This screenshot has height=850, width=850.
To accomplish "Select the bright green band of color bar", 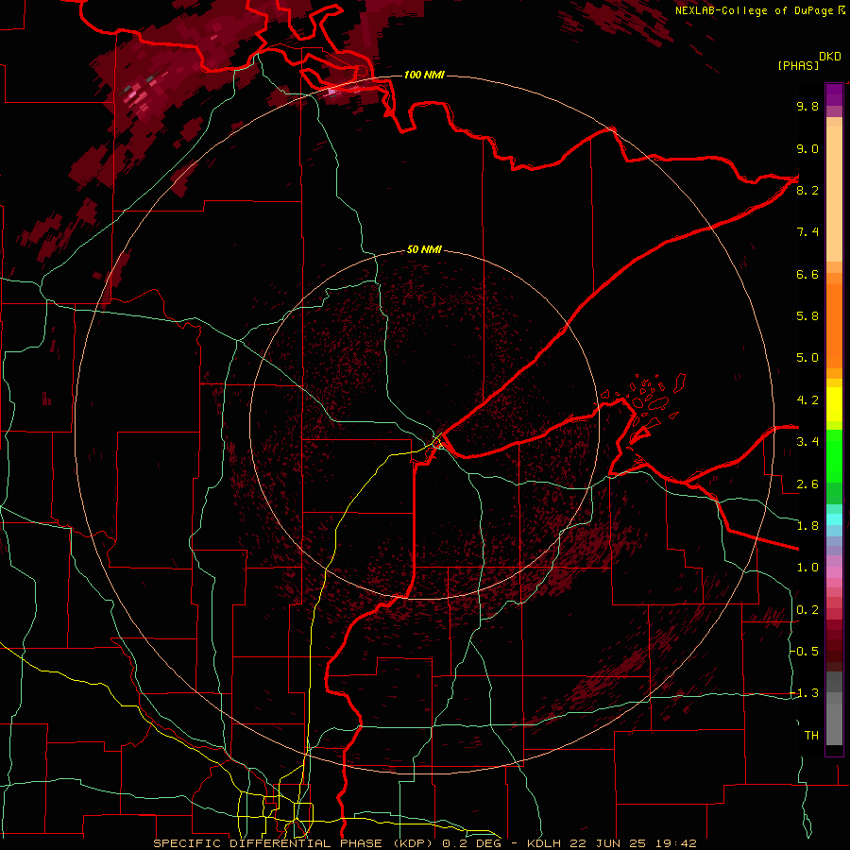I will click(x=834, y=457).
